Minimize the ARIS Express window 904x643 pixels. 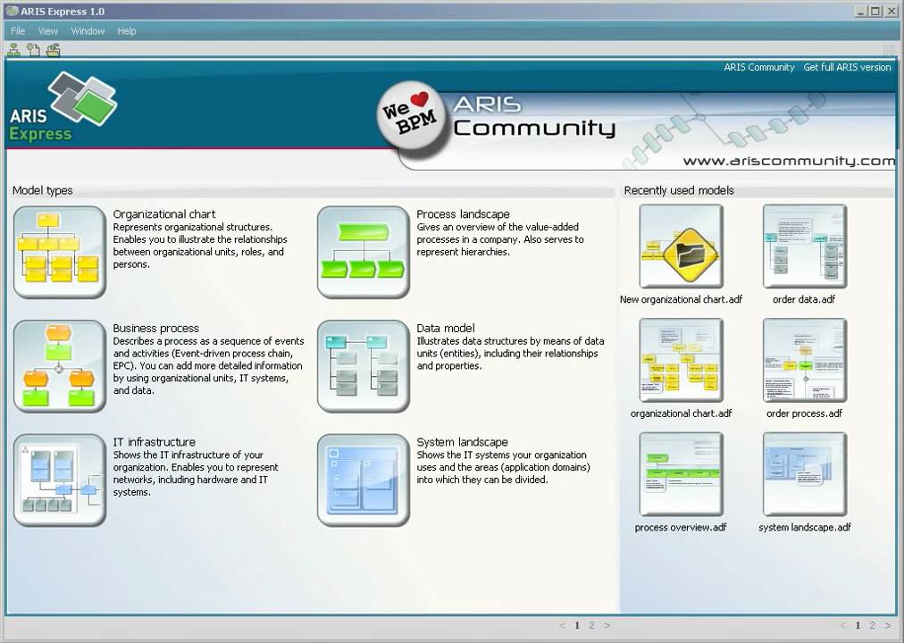[x=861, y=11]
